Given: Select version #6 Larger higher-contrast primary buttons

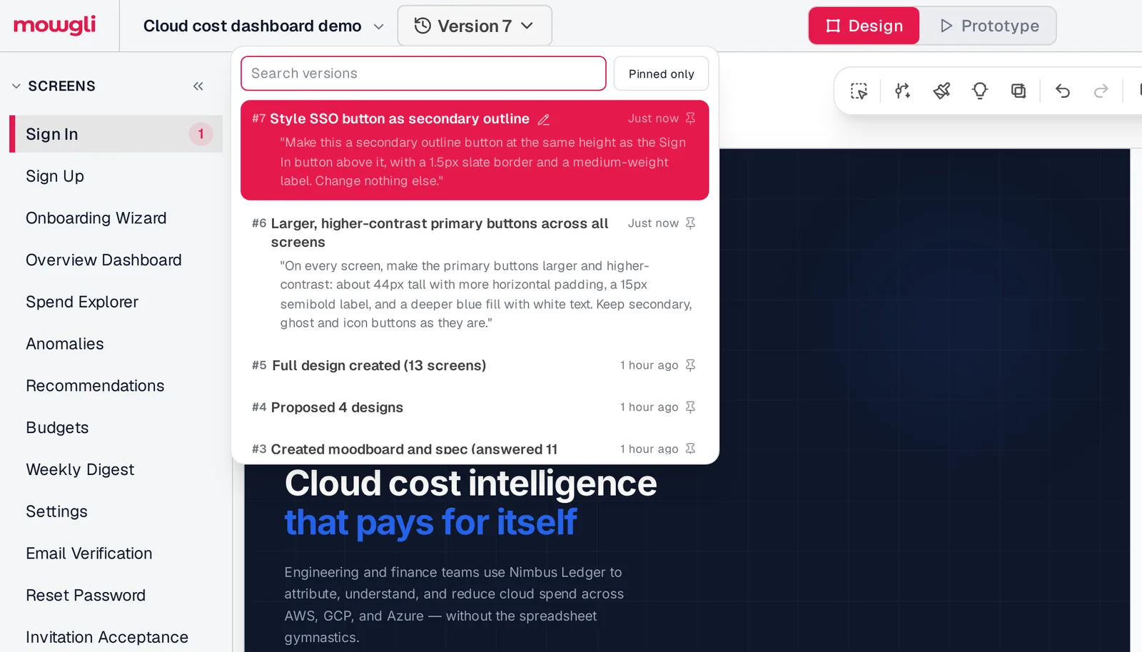Looking at the screenshot, I should 475,272.
